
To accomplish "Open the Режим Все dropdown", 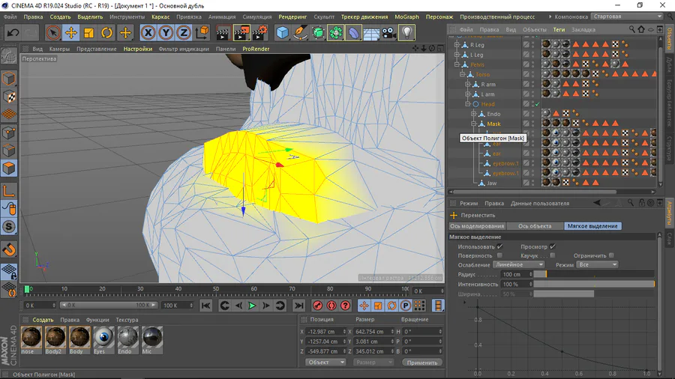I will tap(598, 264).
